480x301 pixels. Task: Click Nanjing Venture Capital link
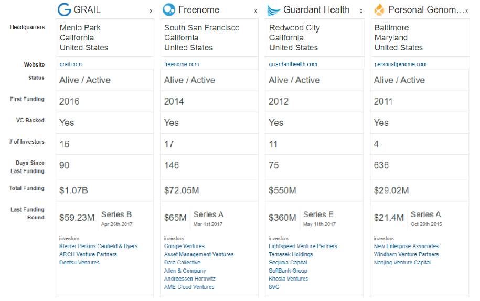pyautogui.click(x=402, y=263)
